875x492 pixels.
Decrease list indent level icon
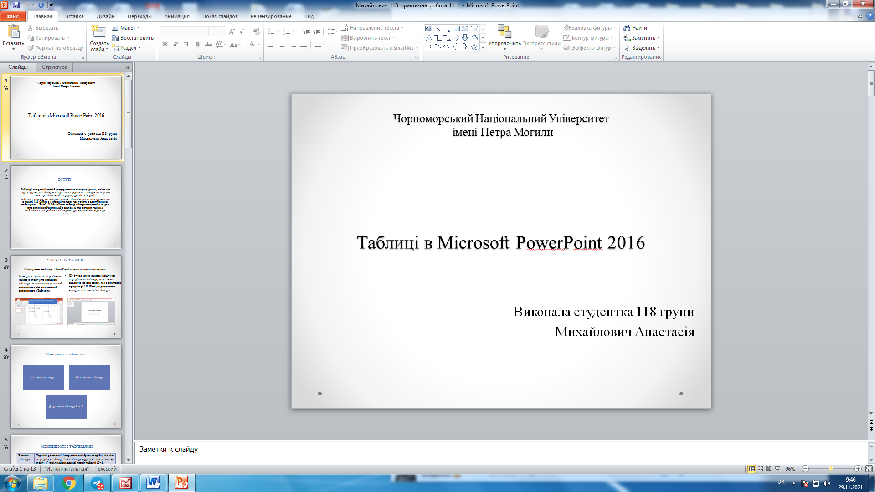coord(306,31)
